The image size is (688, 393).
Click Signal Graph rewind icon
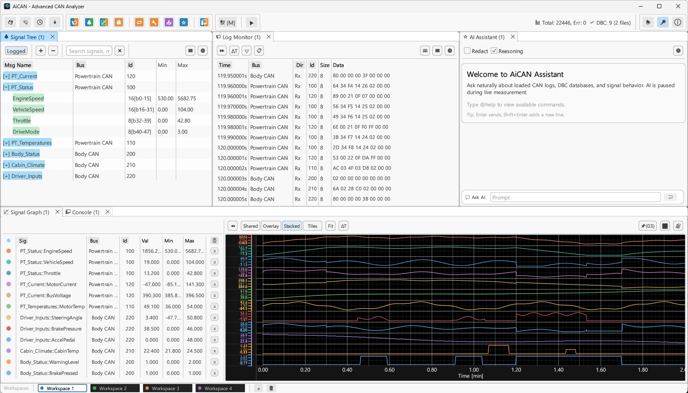tap(233, 226)
